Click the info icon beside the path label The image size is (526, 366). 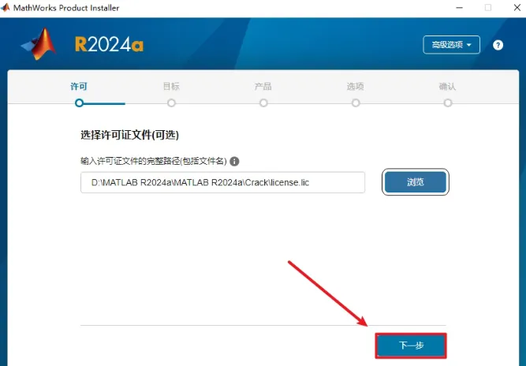coord(234,162)
